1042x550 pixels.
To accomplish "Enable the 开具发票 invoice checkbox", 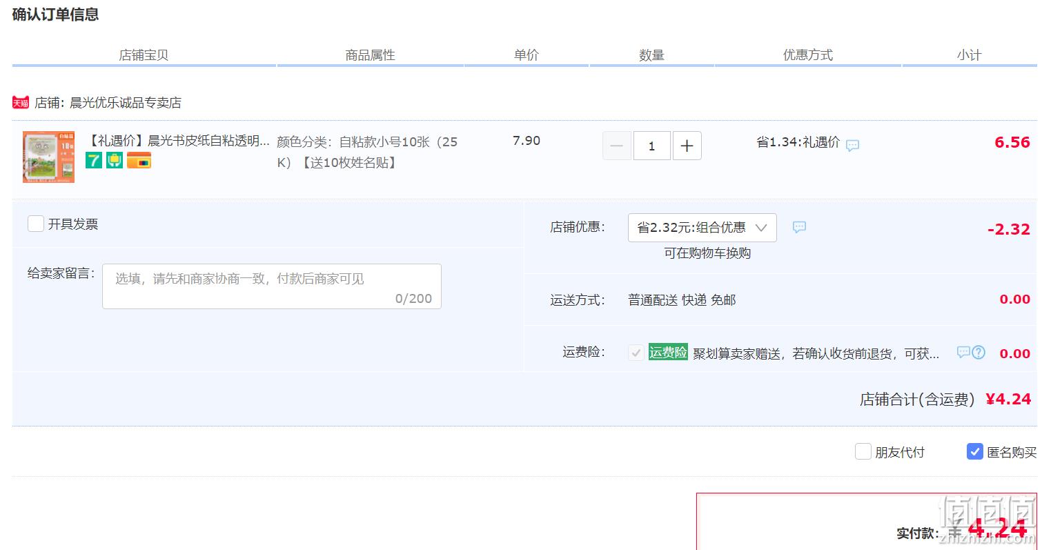I will click(x=36, y=224).
